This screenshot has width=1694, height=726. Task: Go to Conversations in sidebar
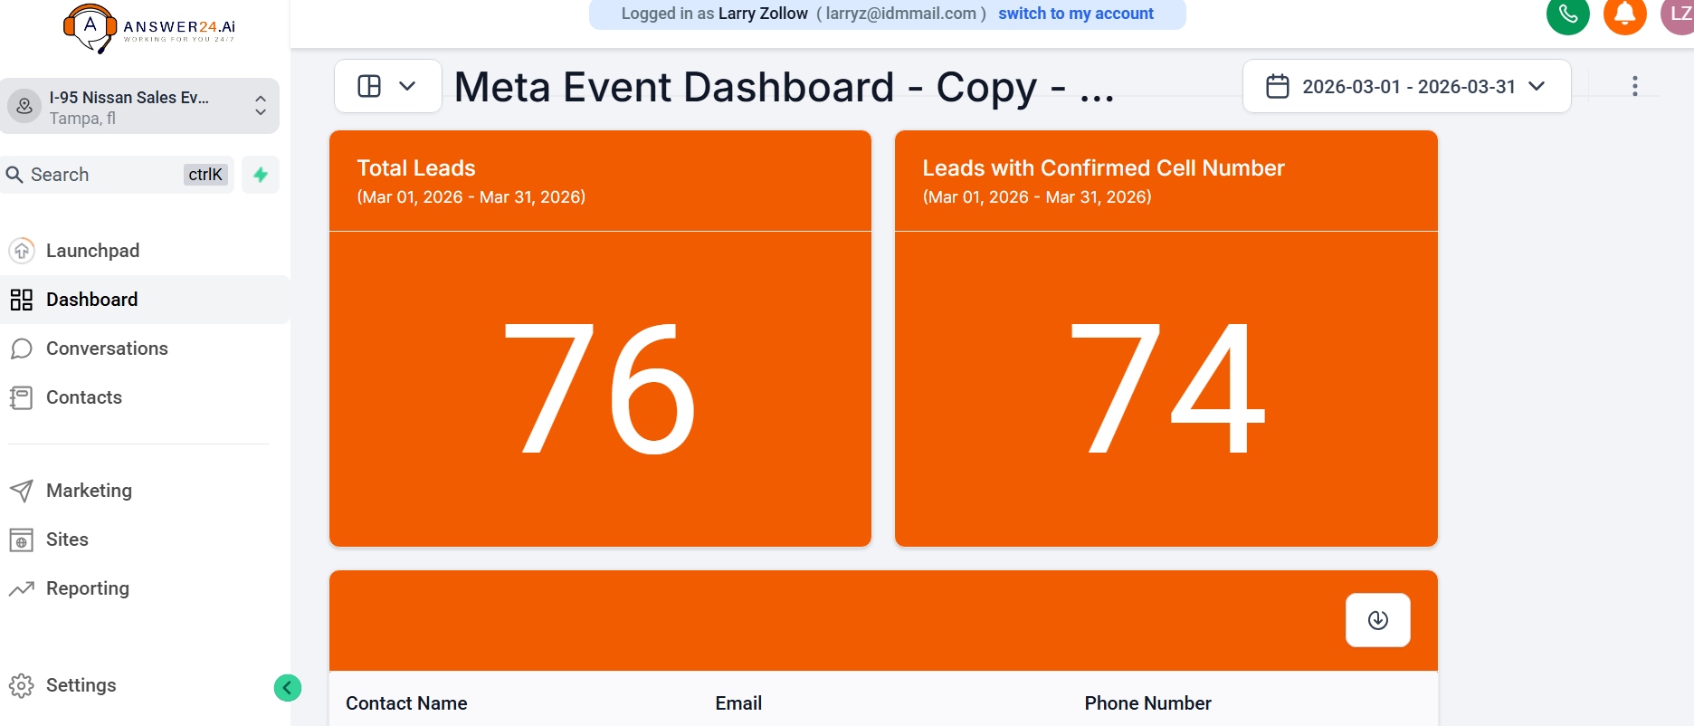(x=107, y=349)
